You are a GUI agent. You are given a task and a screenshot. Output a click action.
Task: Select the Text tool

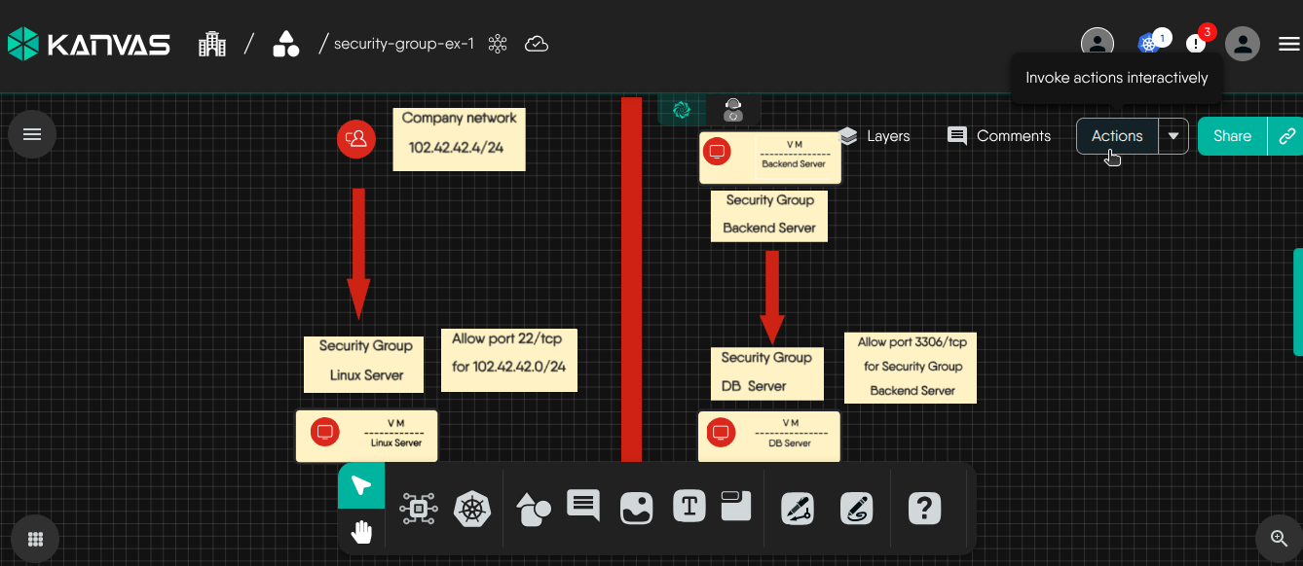click(x=689, y=507)
